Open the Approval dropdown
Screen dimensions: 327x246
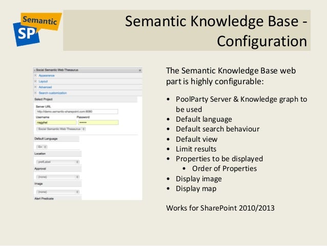pos(58,177)
